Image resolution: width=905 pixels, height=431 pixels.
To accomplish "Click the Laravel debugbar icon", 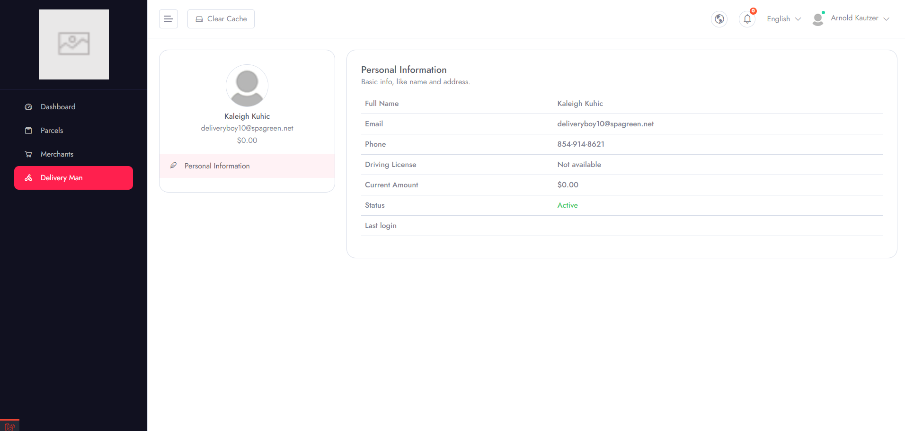I will (x=9, y=426).
